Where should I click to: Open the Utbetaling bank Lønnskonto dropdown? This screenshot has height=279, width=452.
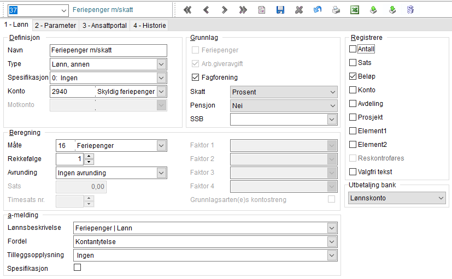[x=397, y=198]
